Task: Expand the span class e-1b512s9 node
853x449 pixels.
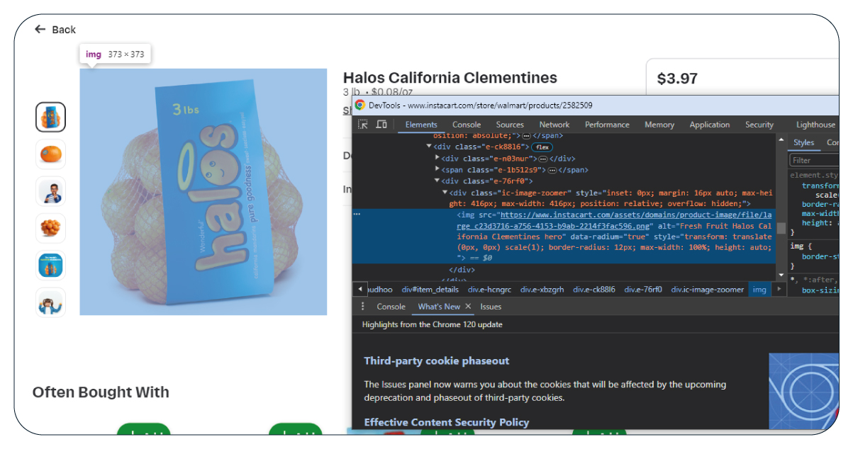Action: point(437,170)
